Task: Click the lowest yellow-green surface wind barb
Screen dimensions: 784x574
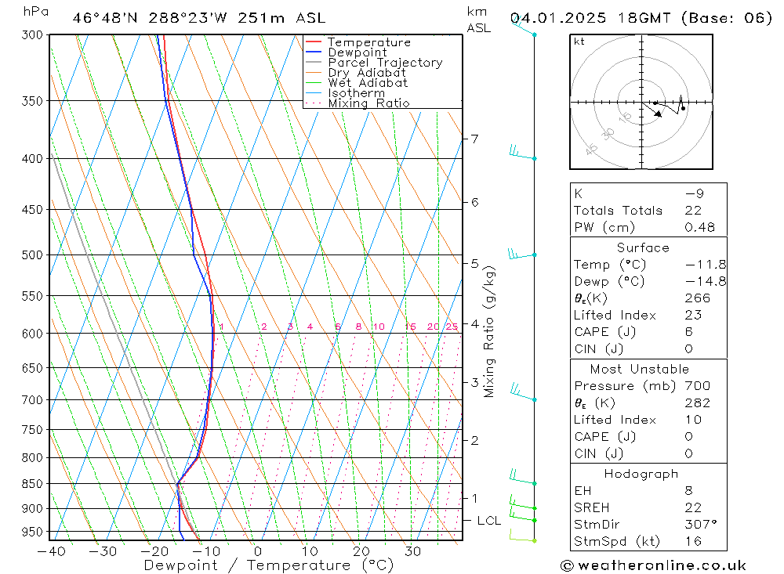Action: point(523,536)
